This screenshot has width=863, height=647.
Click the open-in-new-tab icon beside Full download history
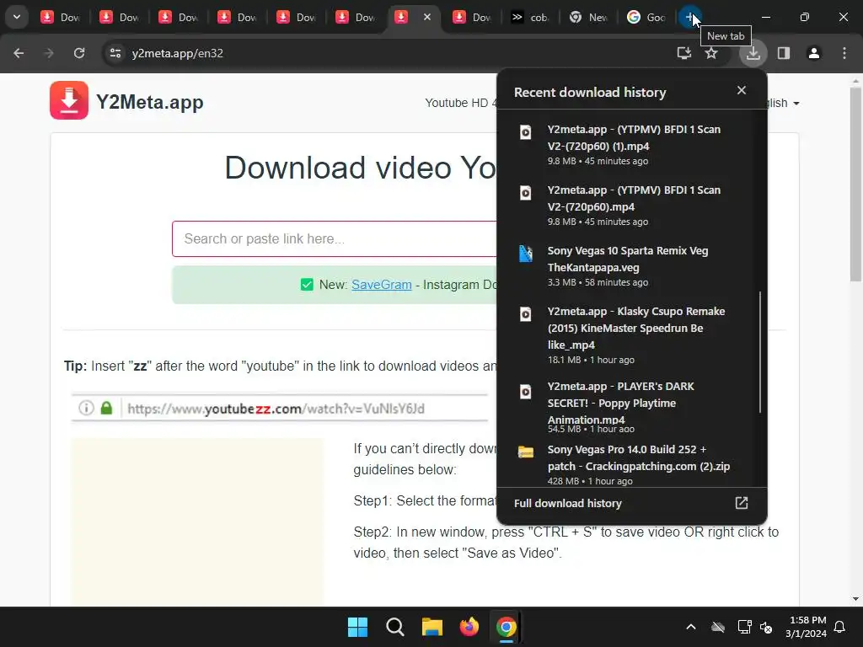(742, 503)
